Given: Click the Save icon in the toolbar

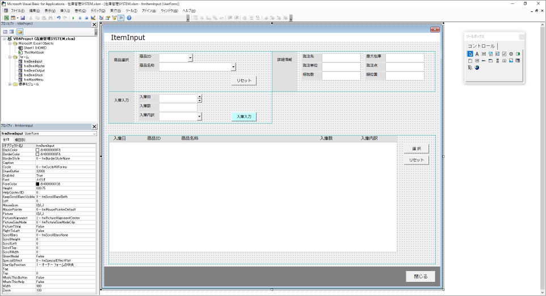Looking at the screenshot, I should 23,18.
